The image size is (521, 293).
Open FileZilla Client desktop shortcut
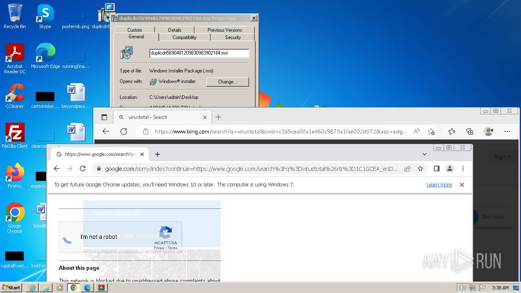tap(15, 136)
